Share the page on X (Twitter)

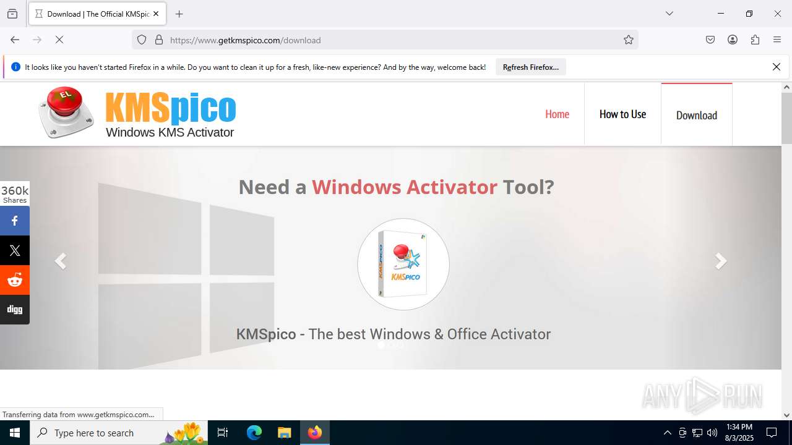coord(15,250)
